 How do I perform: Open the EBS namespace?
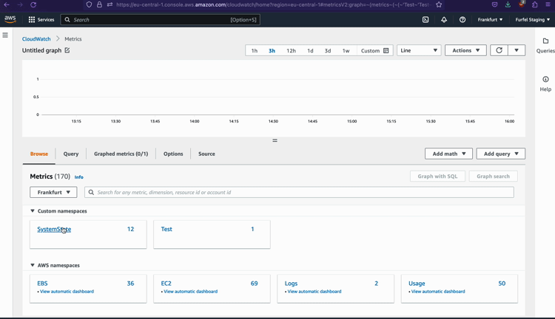pos(42,284)
